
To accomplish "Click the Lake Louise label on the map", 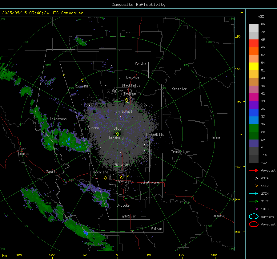I will click(24, 151).
